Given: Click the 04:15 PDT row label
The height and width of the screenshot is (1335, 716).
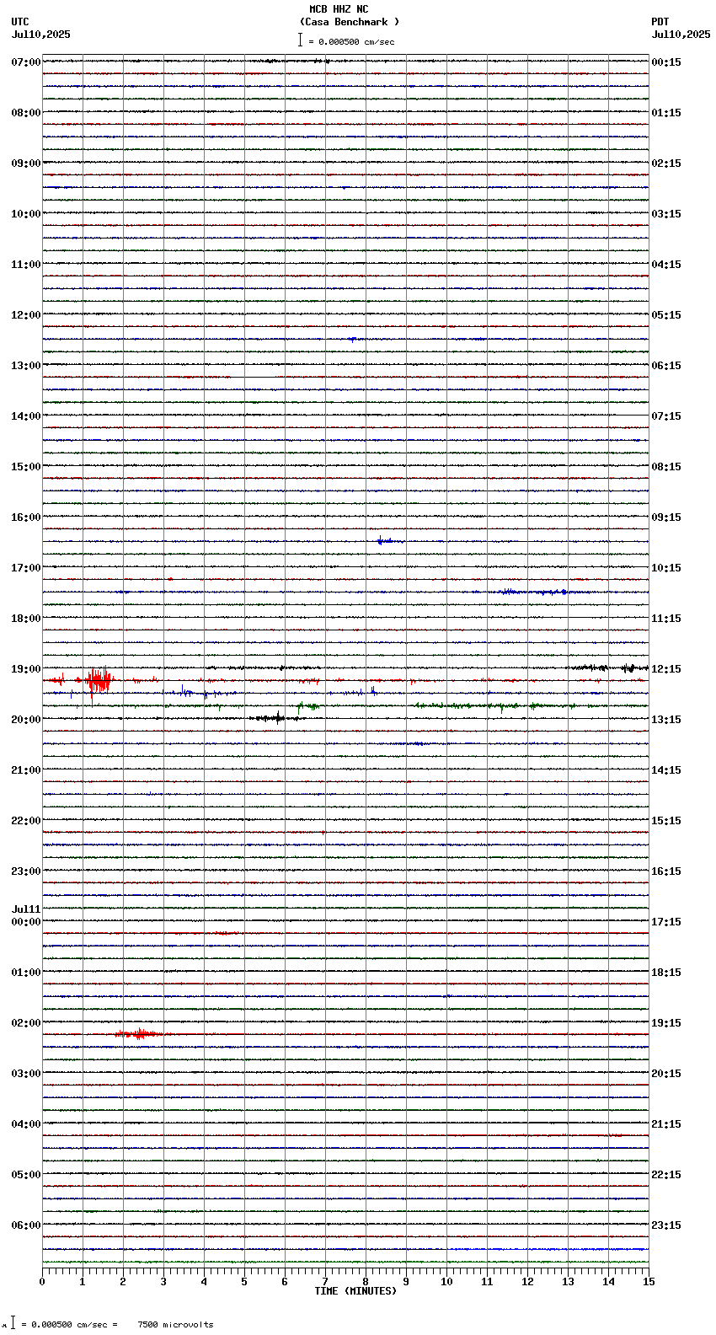Looking at the screenshot, I should point(666,265).
